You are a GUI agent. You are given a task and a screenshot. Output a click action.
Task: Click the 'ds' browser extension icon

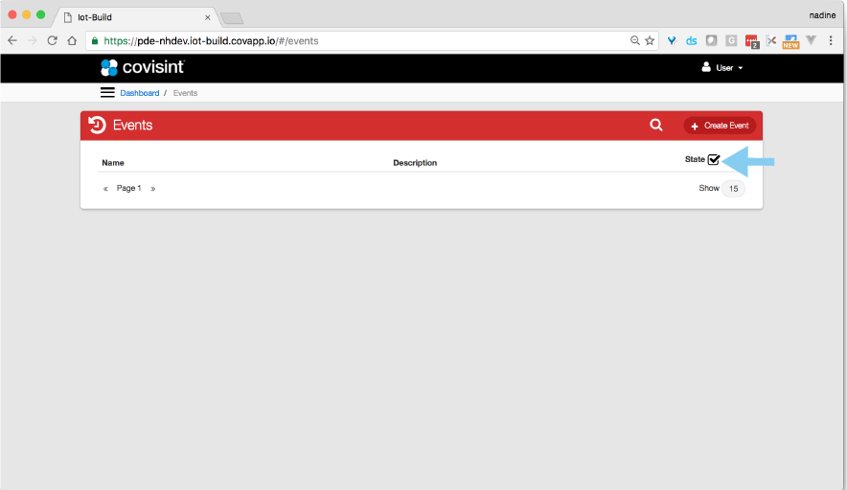coord(691,41)
